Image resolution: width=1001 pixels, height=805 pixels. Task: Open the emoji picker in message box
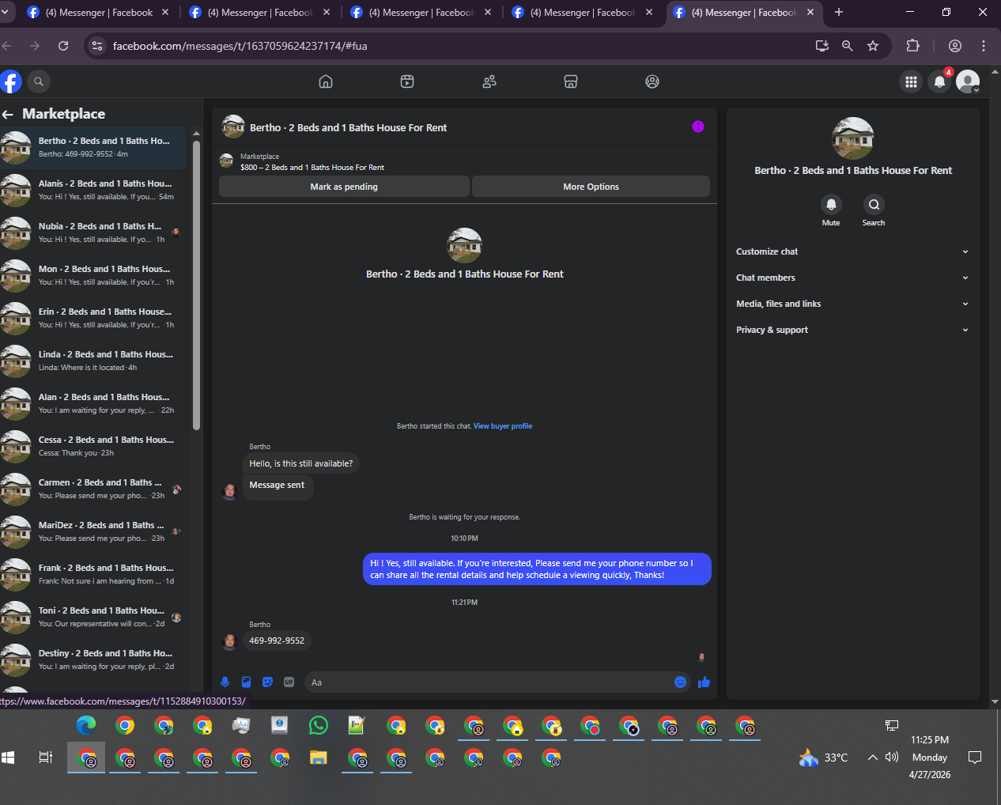(680, 682)
